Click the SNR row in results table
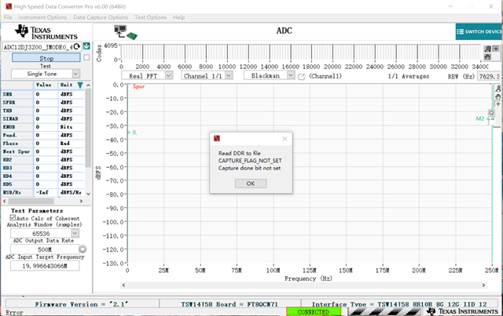The image size is (503, 316). click(x=43, y=94)
